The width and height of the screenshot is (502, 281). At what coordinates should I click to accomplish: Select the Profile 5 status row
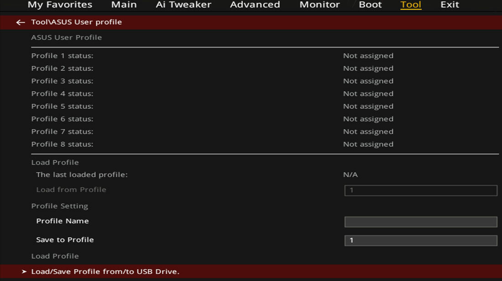pyautogui.click(x=265, y=106)
